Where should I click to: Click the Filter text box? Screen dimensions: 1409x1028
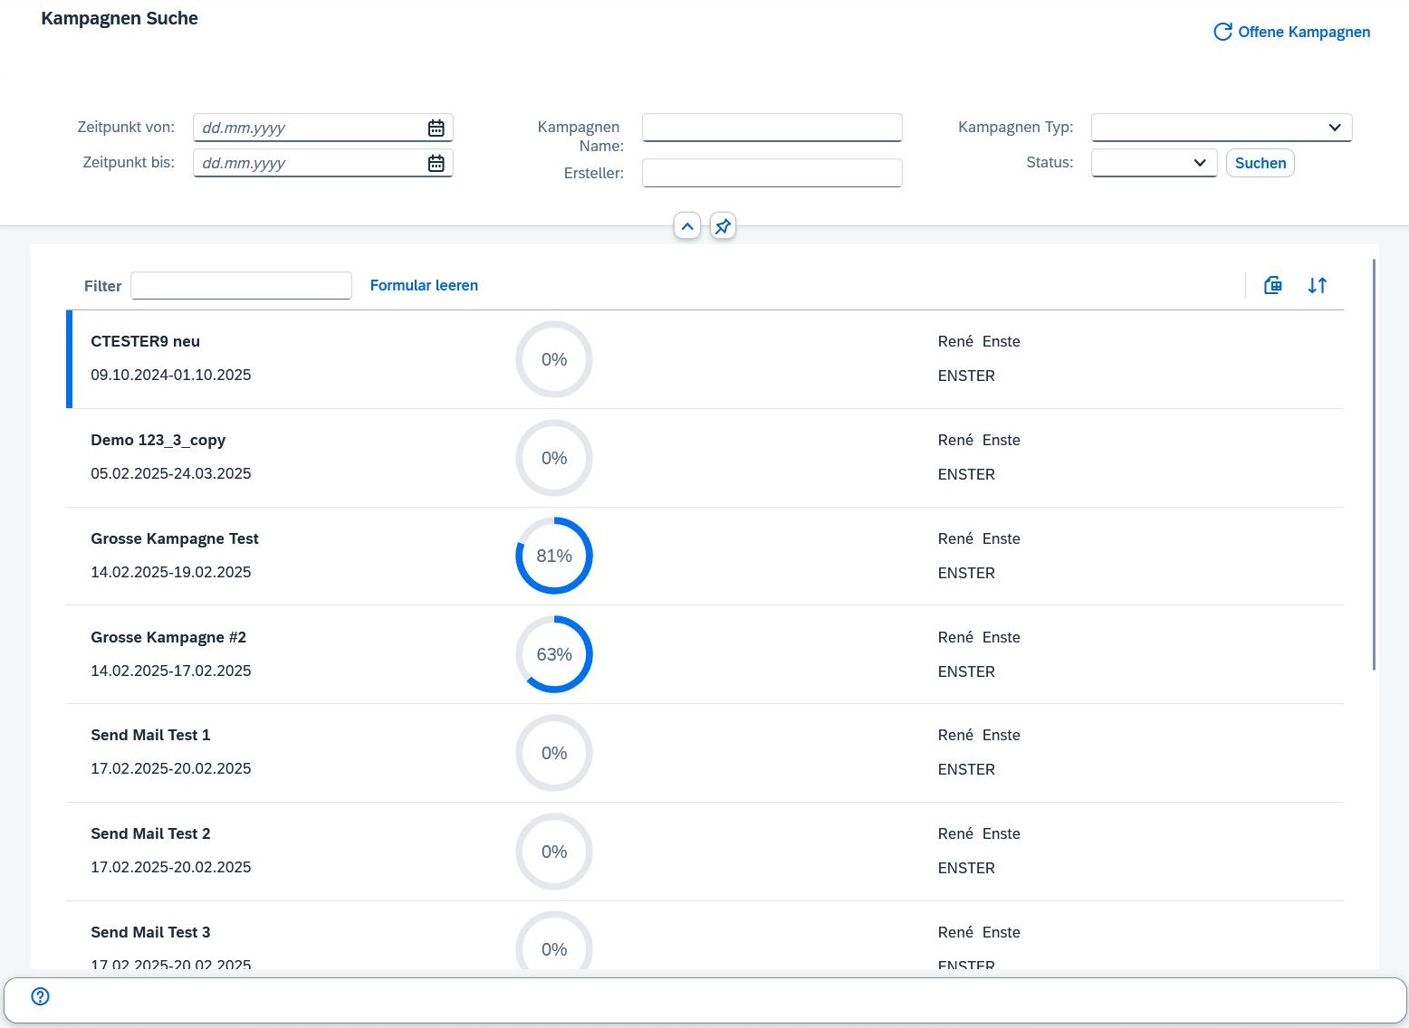[241, 286]
